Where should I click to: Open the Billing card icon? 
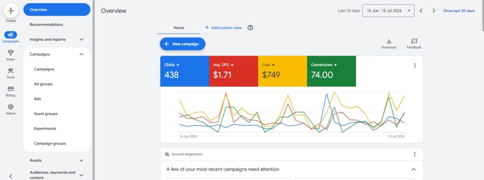point(11,89)
